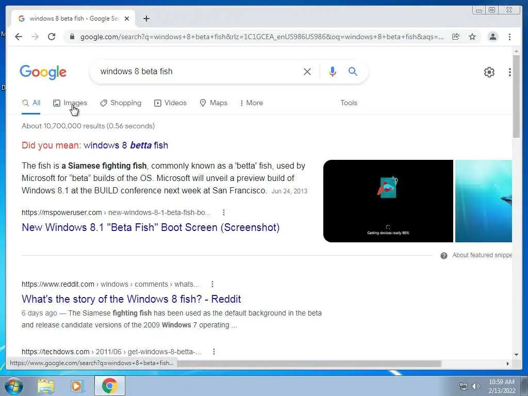Image resolution: width=528 pixels, height=396 pixels.
Task: Click the scroll down arrow
Action: pyautogui.click(x=516, y=354)
